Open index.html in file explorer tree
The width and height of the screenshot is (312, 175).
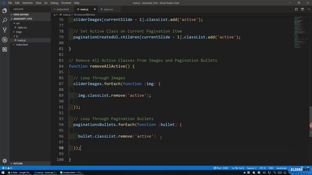(x=30, y=44)
